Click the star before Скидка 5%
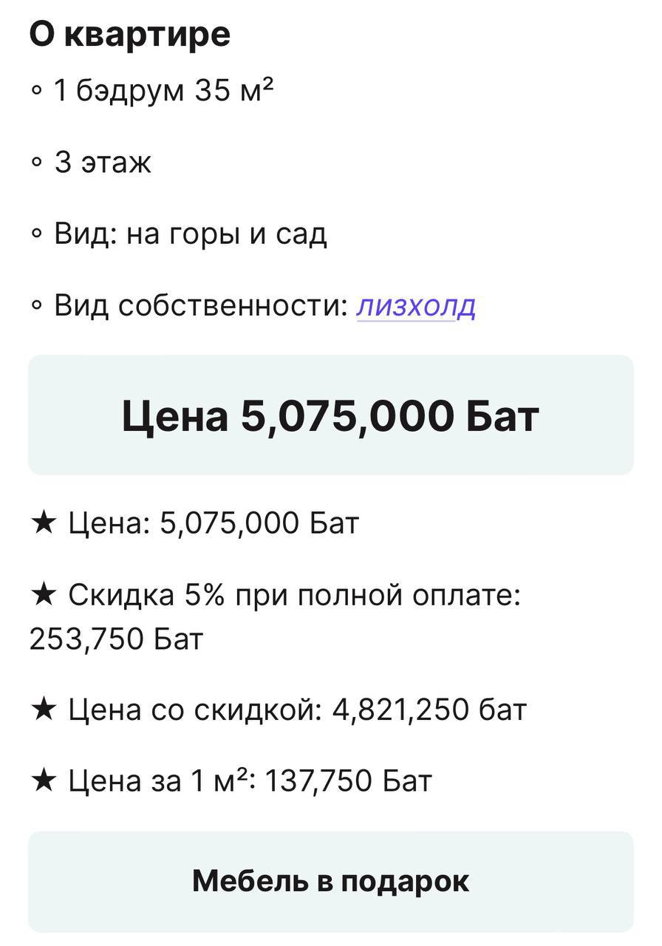The width and height of the screenshot is (662, 946). pyautogui.click(x=43, y=595)
